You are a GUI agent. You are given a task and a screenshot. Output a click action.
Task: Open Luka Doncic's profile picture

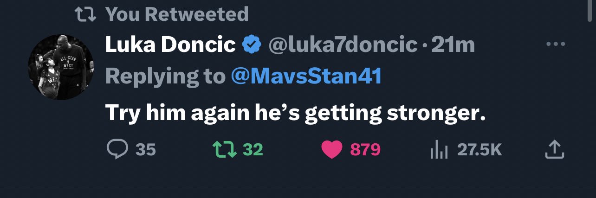[x=61, y=67]
